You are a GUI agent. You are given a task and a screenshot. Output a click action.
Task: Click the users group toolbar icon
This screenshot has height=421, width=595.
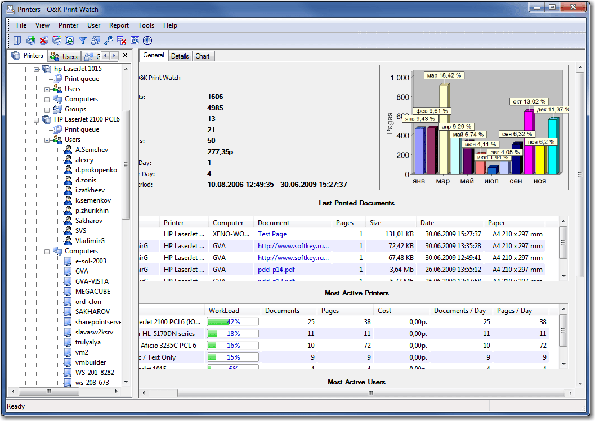(96, 41)
